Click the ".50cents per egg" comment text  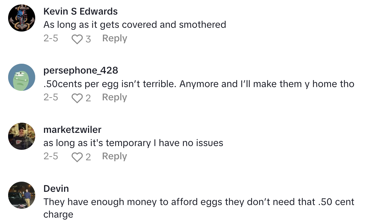tap(199, 84)
